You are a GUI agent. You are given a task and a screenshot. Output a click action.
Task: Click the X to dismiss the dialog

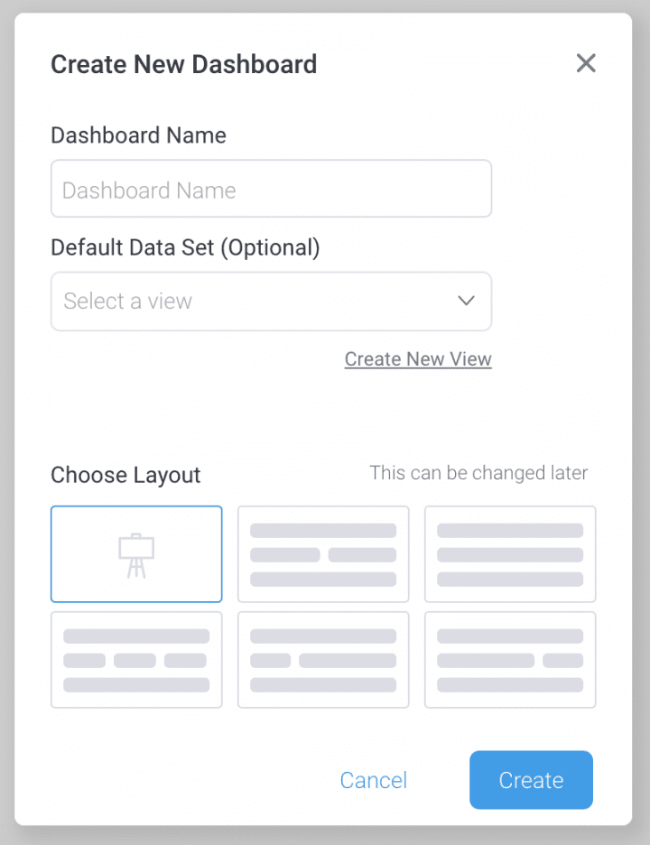point(586,63)
